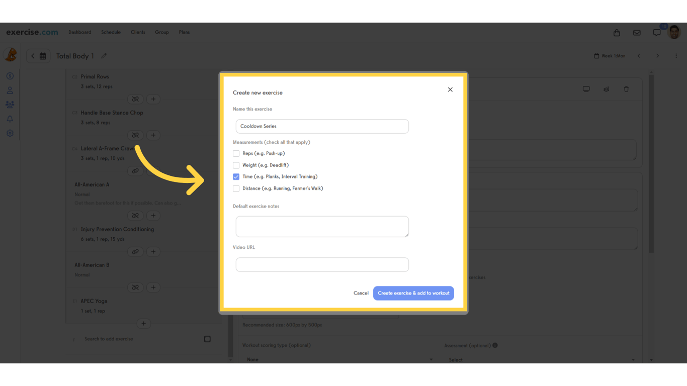This screenshot has width=687, height=386.
Task: Go to the Schedule menu item
Action: click(111, 32)
